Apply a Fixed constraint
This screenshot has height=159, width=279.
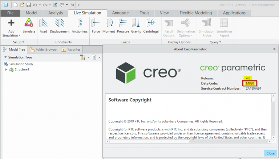pyautogui.click(x=43, y=26)
